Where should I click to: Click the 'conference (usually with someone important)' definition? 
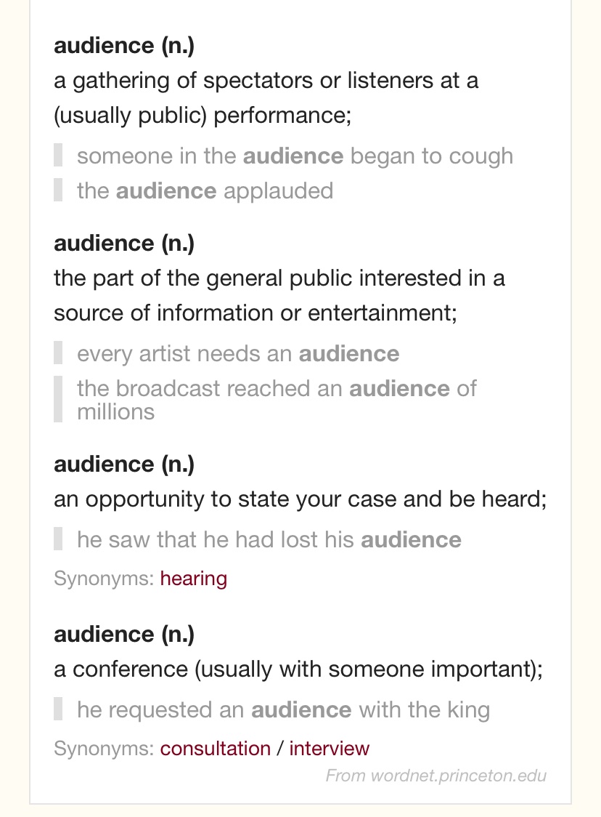pyautogui.click(x=298, y=670)
